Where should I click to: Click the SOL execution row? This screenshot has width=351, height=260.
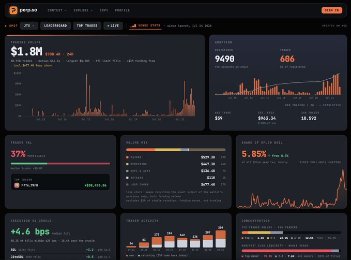tap(60, 250)
